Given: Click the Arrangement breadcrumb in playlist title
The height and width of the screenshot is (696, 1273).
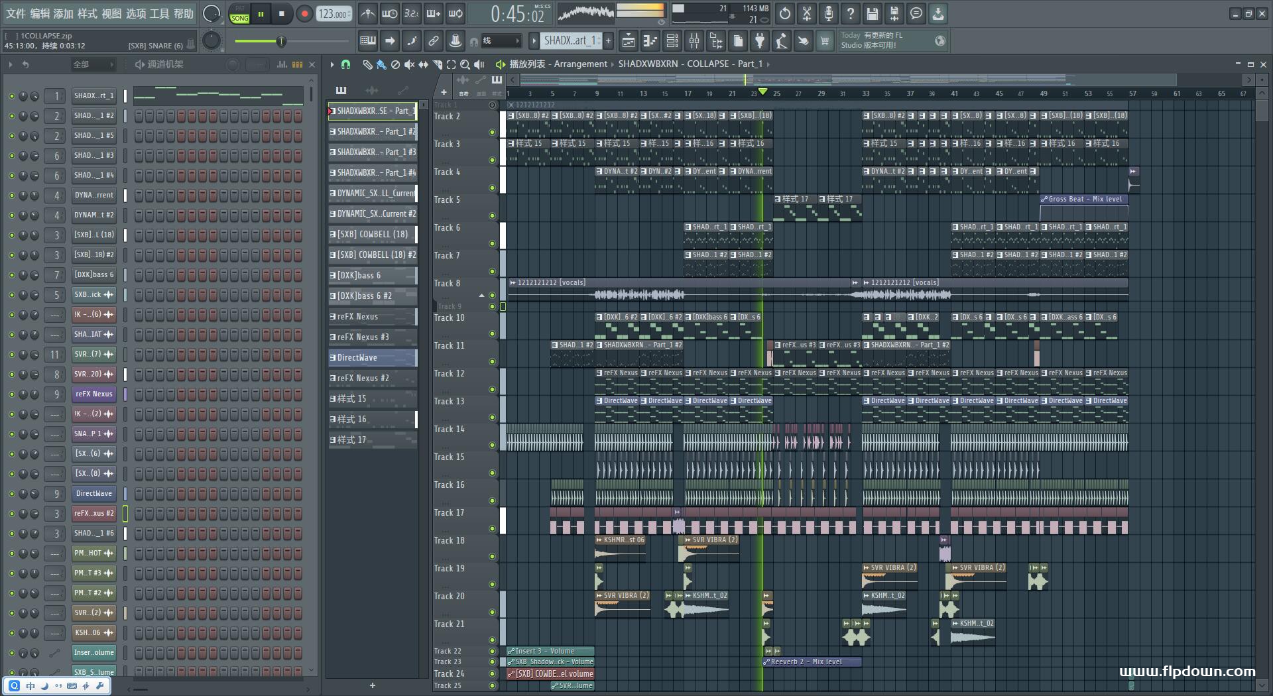Looking at the screenshot, I should click(x=580, y=64).
